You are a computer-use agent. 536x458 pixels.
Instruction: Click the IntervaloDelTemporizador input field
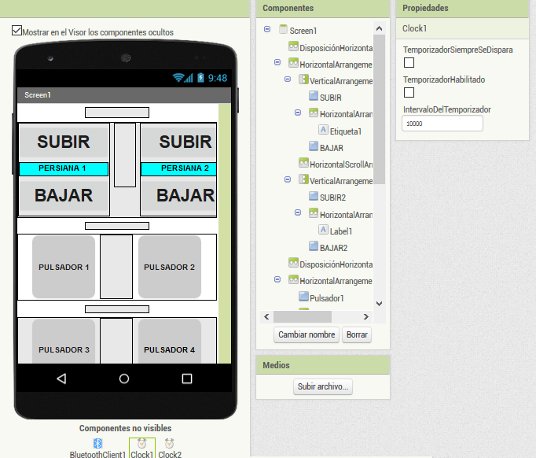[x=442, y=124]
